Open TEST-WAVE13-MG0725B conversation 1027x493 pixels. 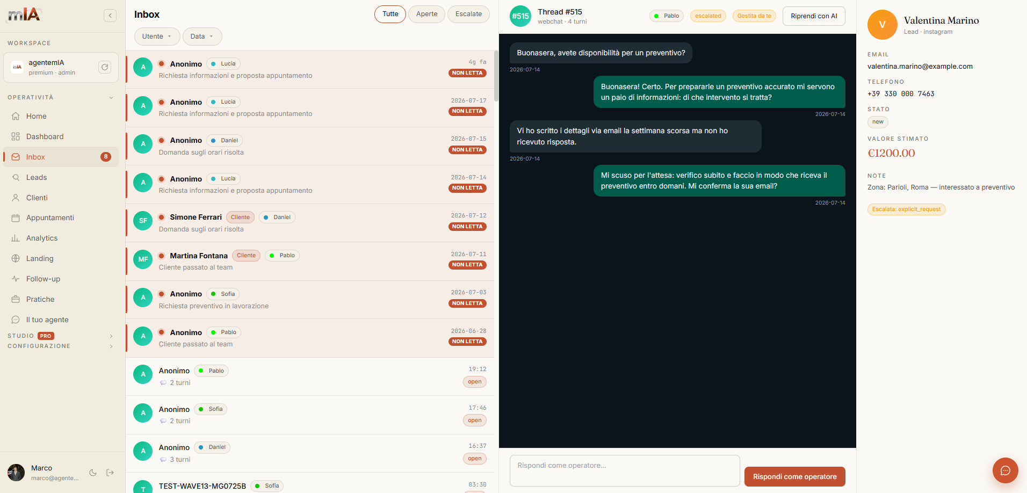click(310, 483)
